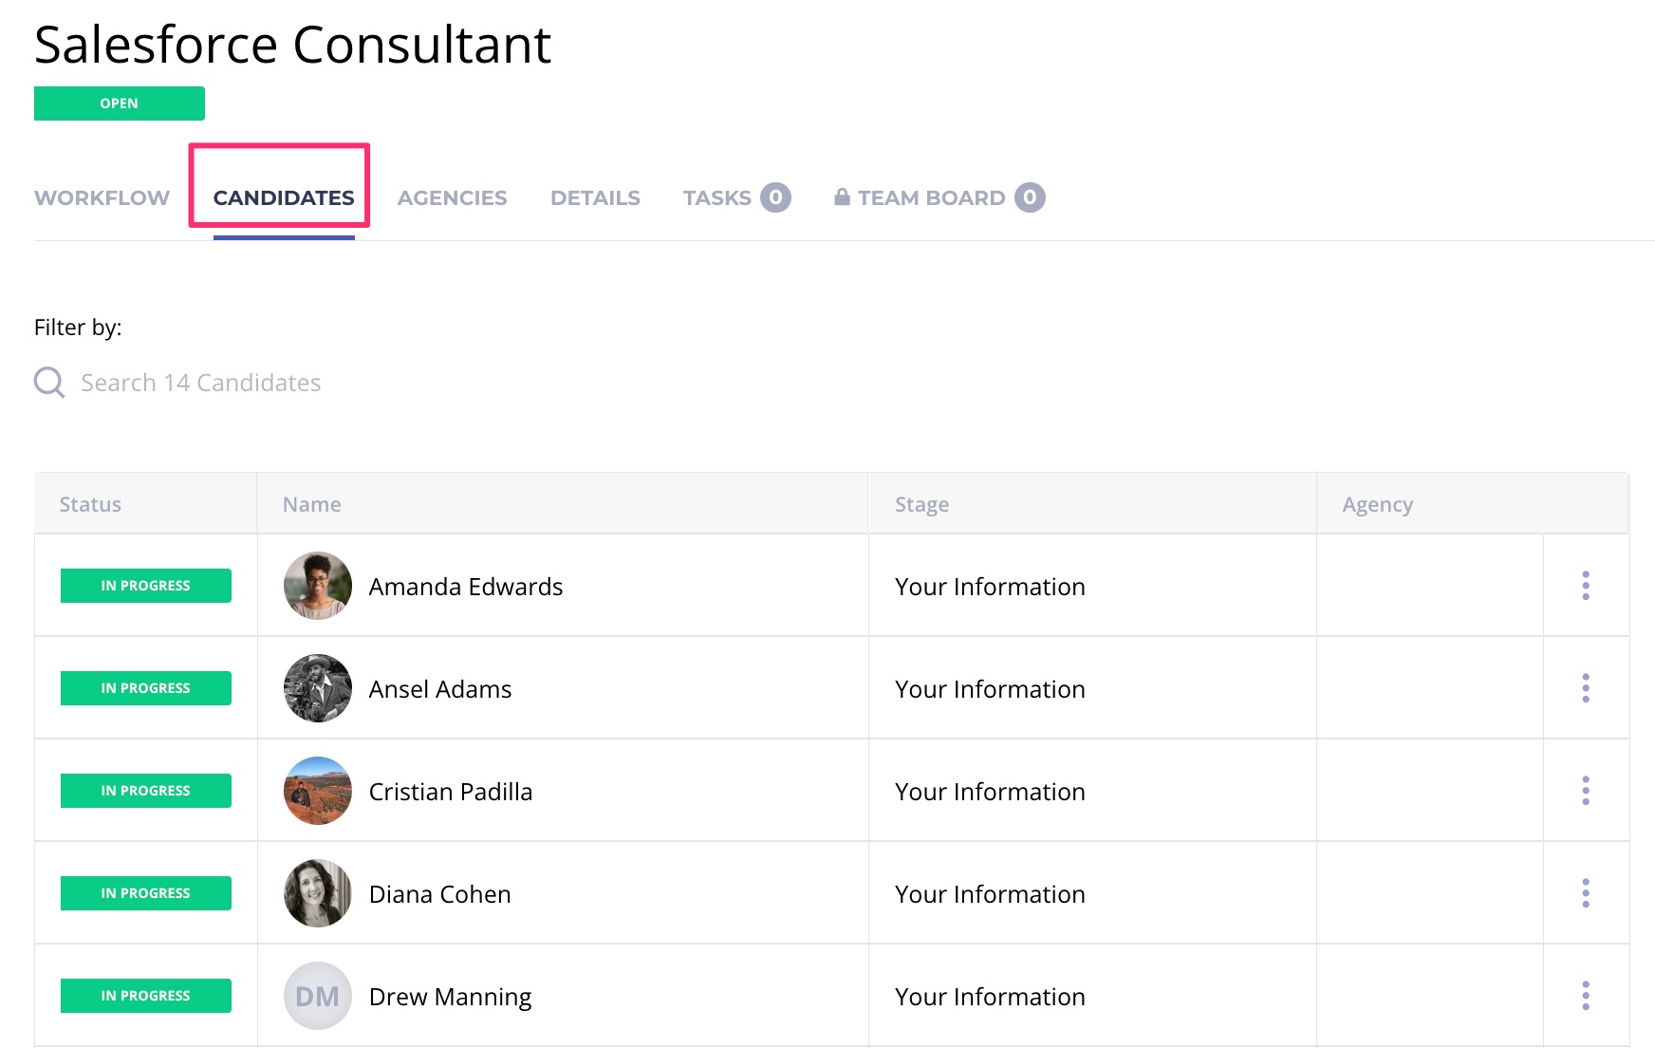Open the more options menu for Amanda Edwards

click(1586, 586)
